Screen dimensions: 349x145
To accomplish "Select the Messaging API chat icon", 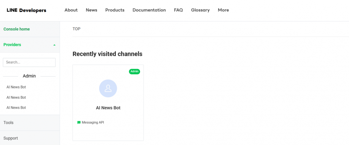I will click(x=79, y=123).
